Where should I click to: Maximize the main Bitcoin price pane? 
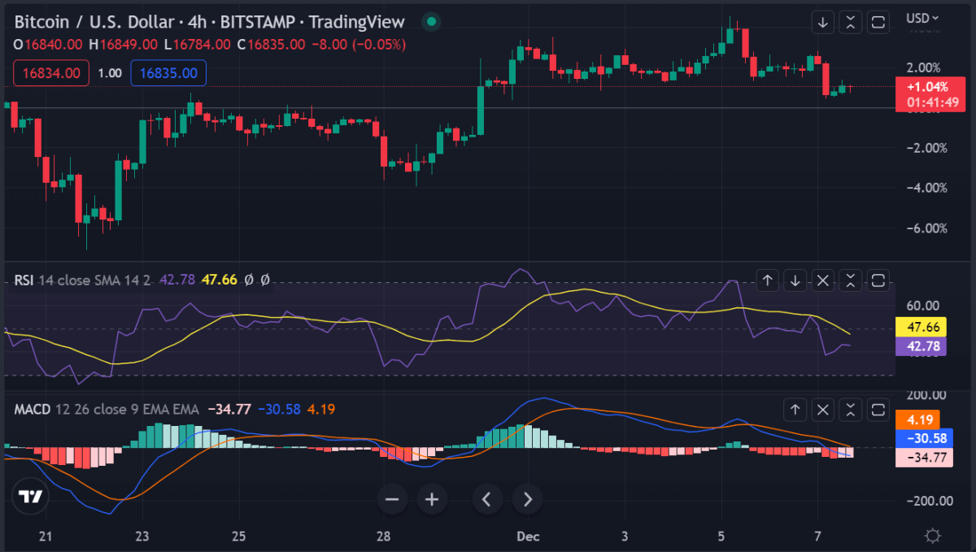(878, 22)
